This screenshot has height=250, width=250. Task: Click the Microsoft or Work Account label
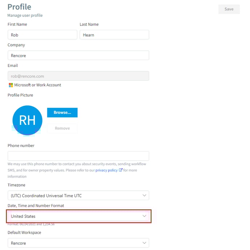(38, 85)
